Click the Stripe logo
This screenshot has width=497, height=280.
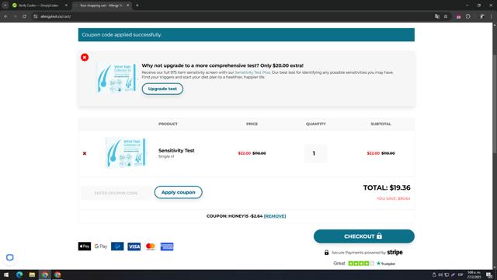[394, 252]
